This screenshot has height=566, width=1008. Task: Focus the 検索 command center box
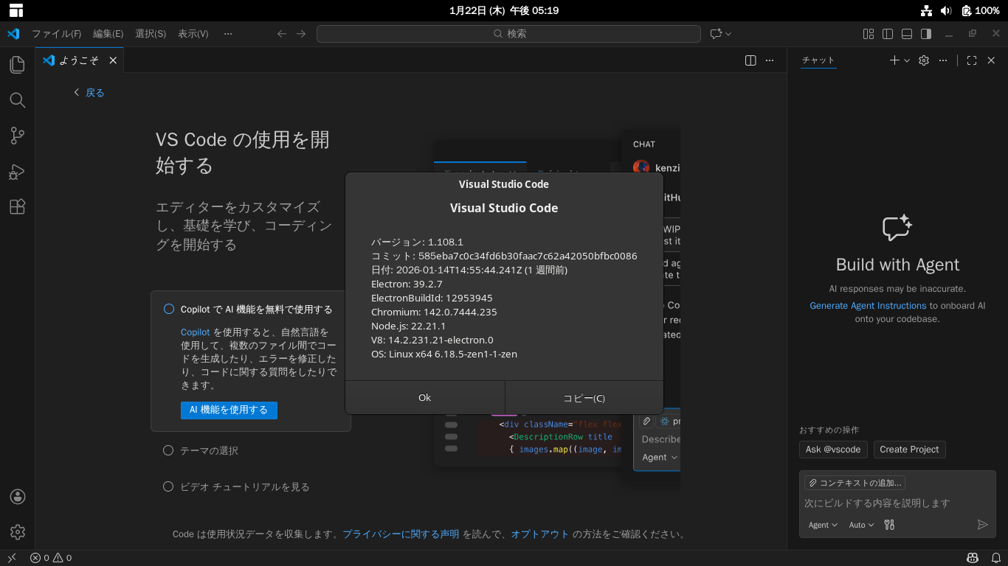[x=508, y=34]
